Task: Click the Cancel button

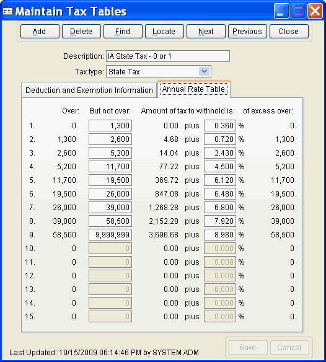Action: tap(289, 348)
